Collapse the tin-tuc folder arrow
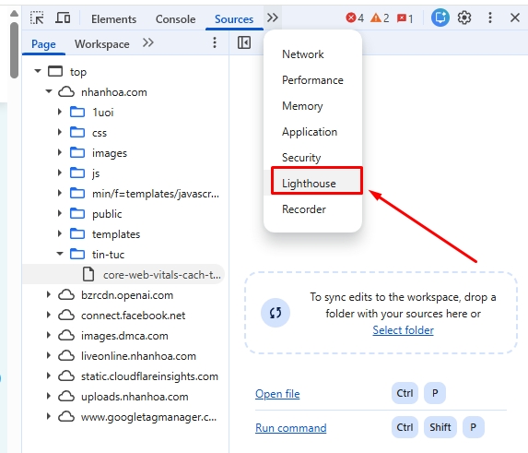 point(60,254)
